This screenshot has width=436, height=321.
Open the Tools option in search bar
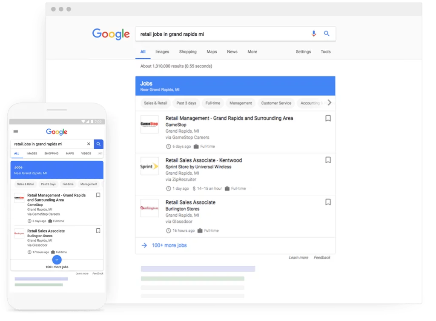[325, 52]
